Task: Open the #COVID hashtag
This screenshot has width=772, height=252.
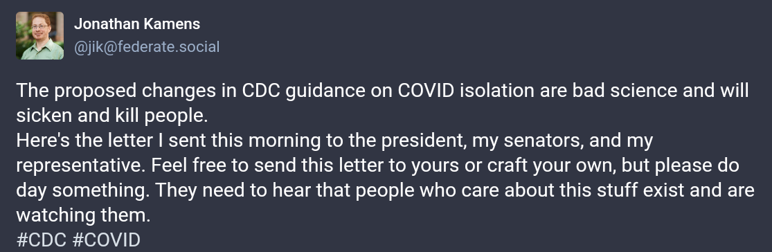Action: (107, 240)
